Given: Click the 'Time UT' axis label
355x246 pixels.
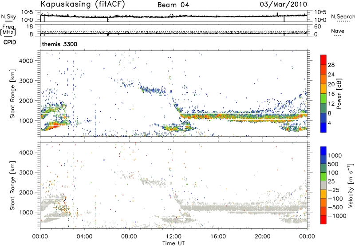Looking at the screenshot, I should 174,243.
